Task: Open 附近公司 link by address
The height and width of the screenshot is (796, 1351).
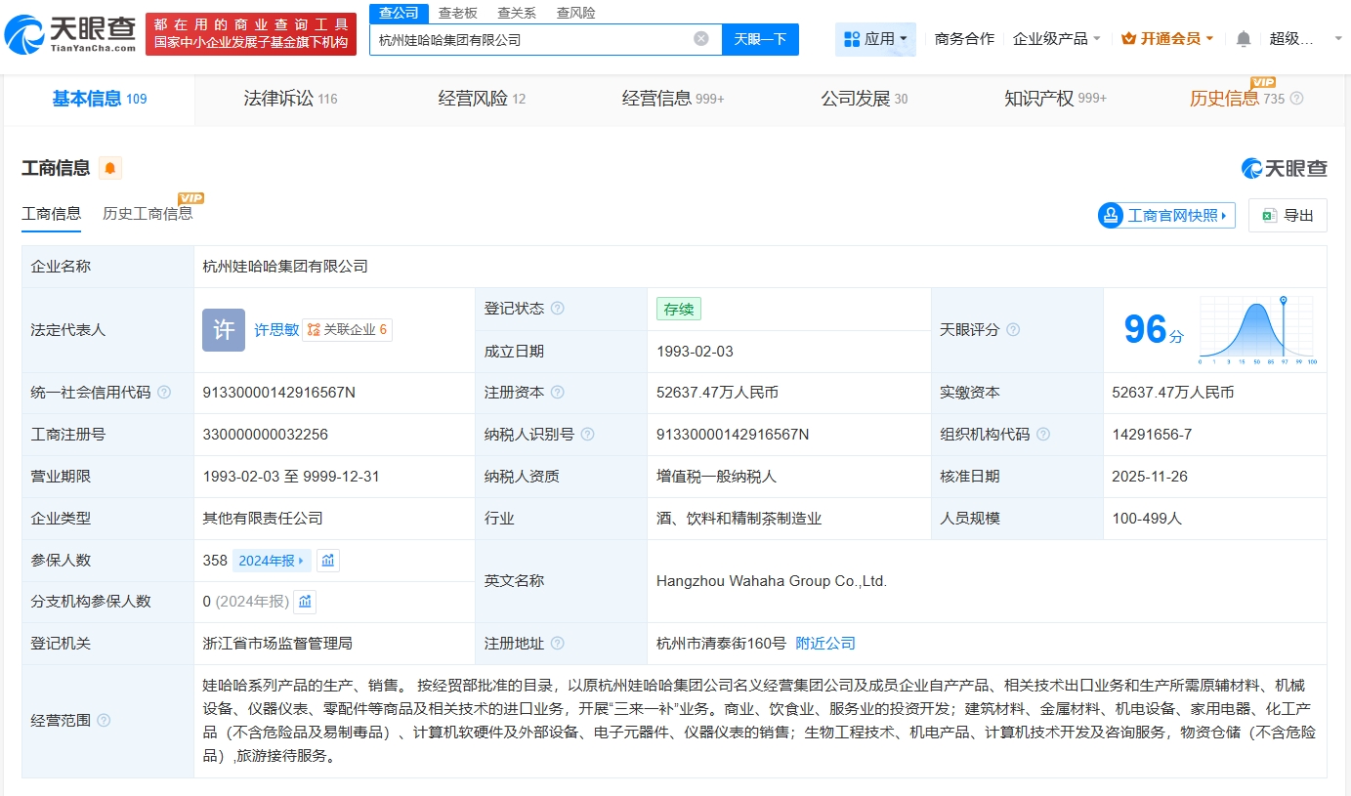Action: coord(825,644)
